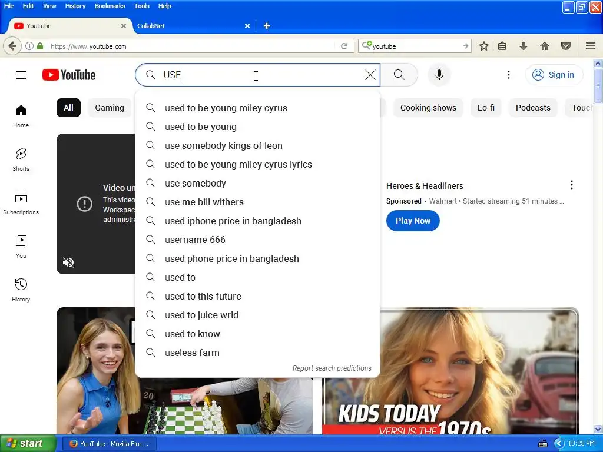This screenshot has width=603, height=452.
Task: Start voice search with the microphone
Action: tap(439, 75)
